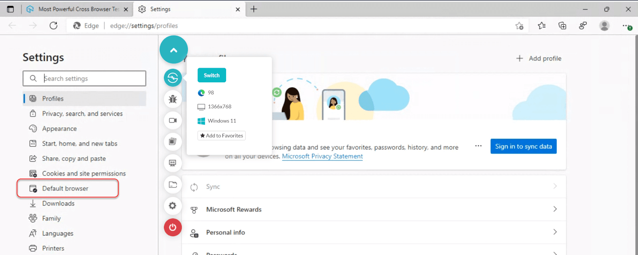Click the address bar URL edge://settings/profiles
Image resolution: width=638 pixels, height=255 pixels.
(144, 26)
